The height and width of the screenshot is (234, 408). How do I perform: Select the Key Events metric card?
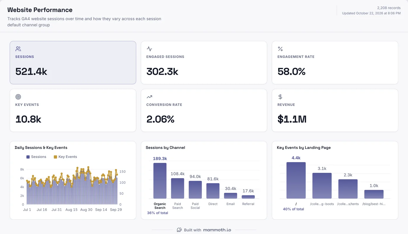pyautogui.click(x=73, y=111)
